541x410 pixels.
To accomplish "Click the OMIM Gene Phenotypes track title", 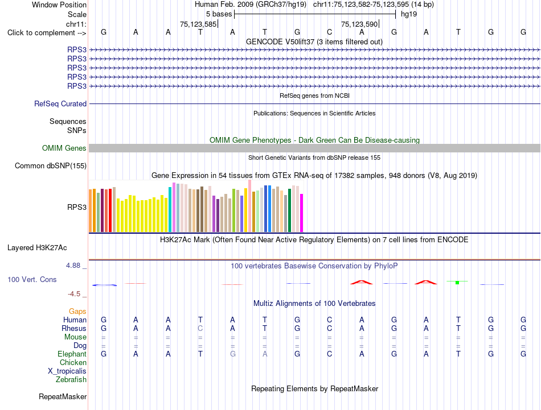I will (314, 140).
